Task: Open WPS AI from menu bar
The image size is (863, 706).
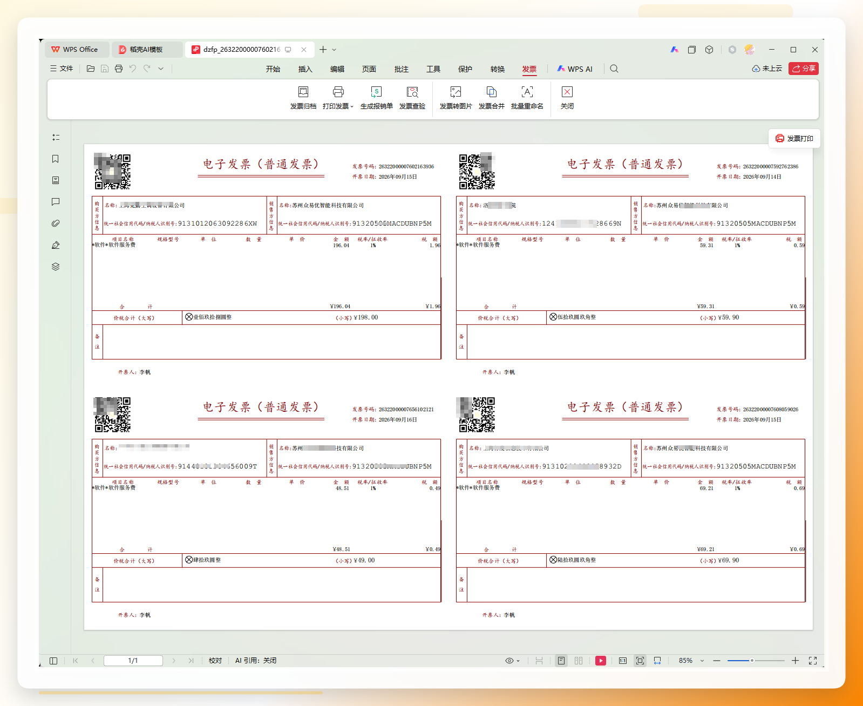Action: (575, 69)
